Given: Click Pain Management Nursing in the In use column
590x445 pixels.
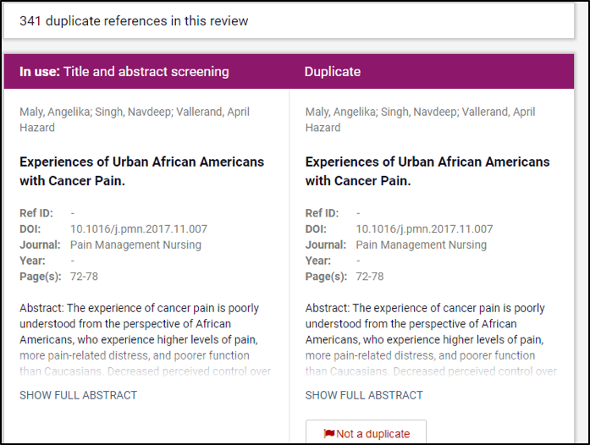Looking at the screenshot, I should point(135,244).
